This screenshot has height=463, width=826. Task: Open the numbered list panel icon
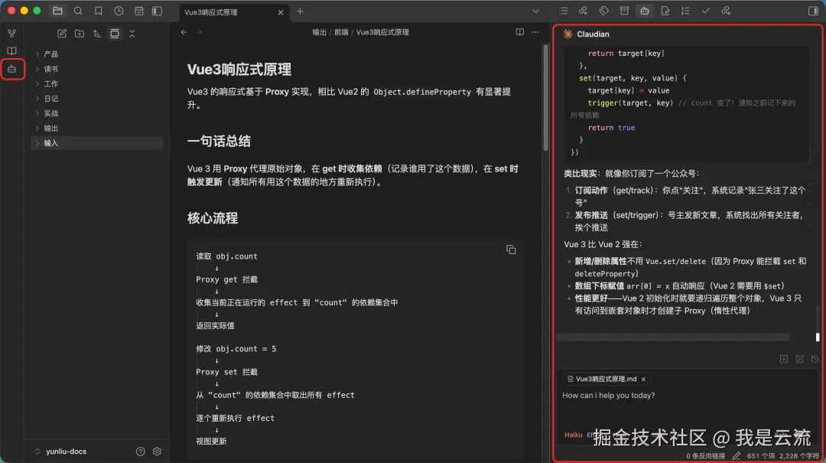point(685,11)
